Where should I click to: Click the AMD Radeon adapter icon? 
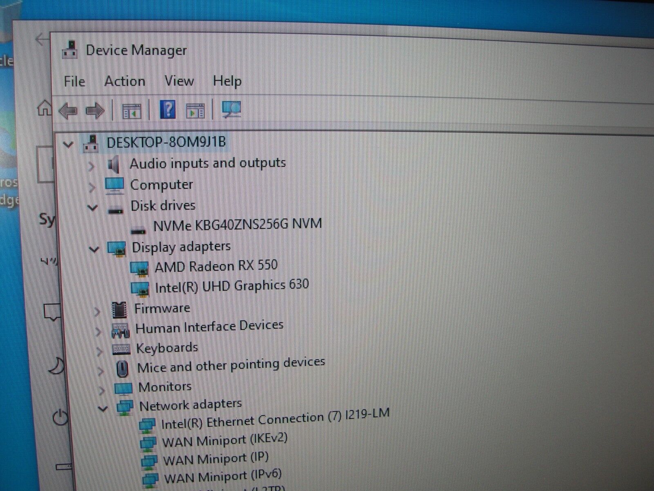139,268
